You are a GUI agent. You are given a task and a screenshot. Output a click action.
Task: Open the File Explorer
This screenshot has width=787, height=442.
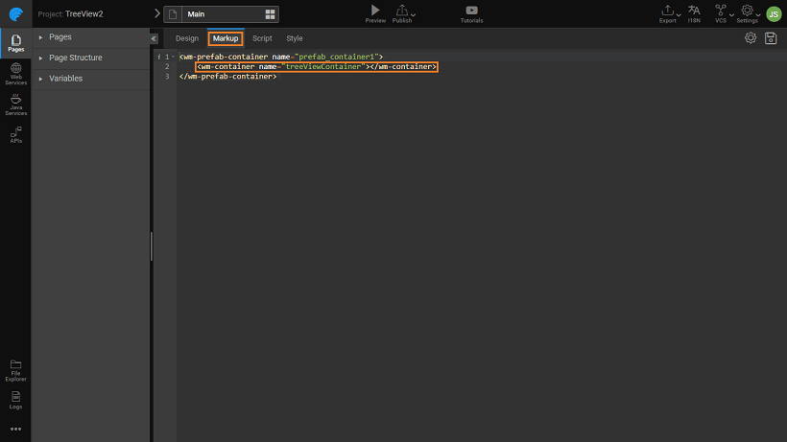(15, 369)
